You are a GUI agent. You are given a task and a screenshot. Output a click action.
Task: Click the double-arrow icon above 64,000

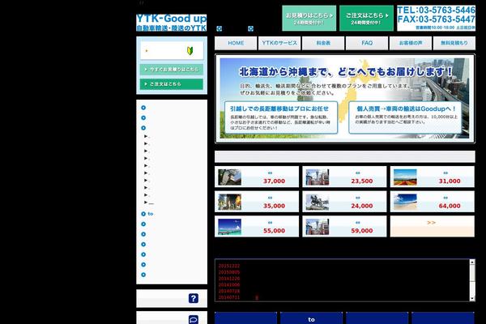(446, 198)
